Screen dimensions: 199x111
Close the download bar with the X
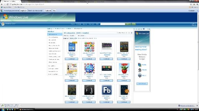[197, 105]
